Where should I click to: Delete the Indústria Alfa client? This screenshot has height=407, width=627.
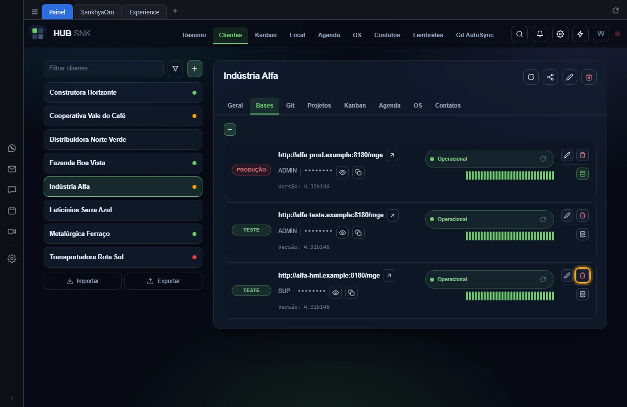pos(589,77)
